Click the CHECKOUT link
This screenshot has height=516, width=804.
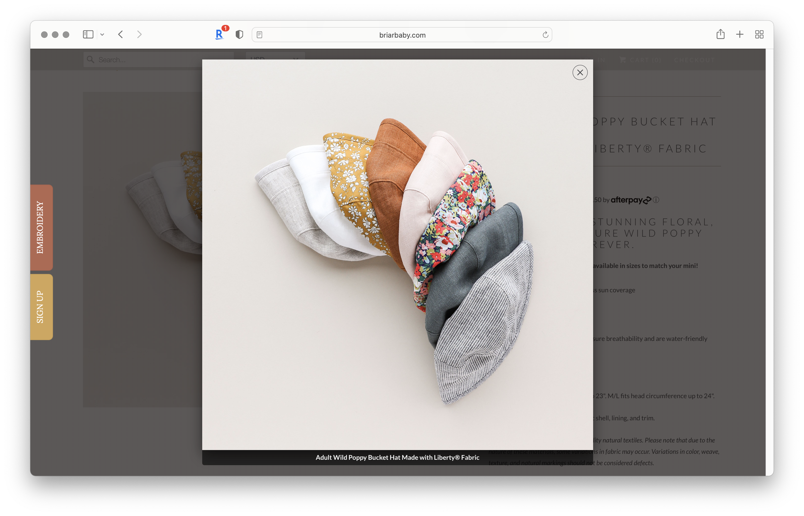coord(694,60)
